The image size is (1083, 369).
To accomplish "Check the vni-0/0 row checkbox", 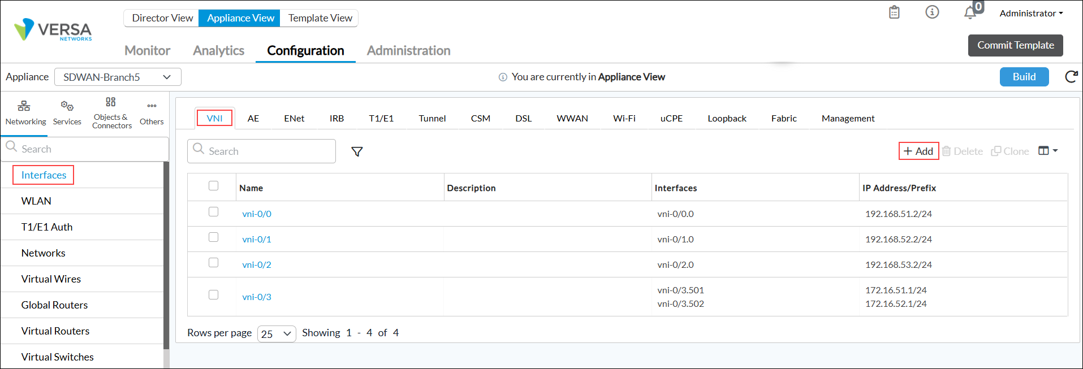I will click(x=213, y=212).
